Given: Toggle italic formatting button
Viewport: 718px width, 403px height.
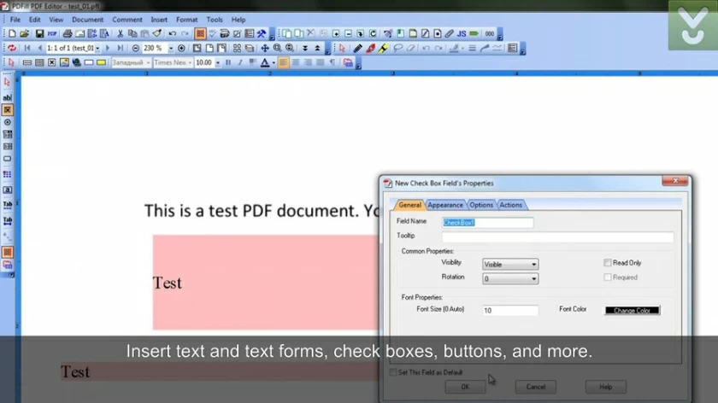Looking at the screenshot, I should pos(240,62).
